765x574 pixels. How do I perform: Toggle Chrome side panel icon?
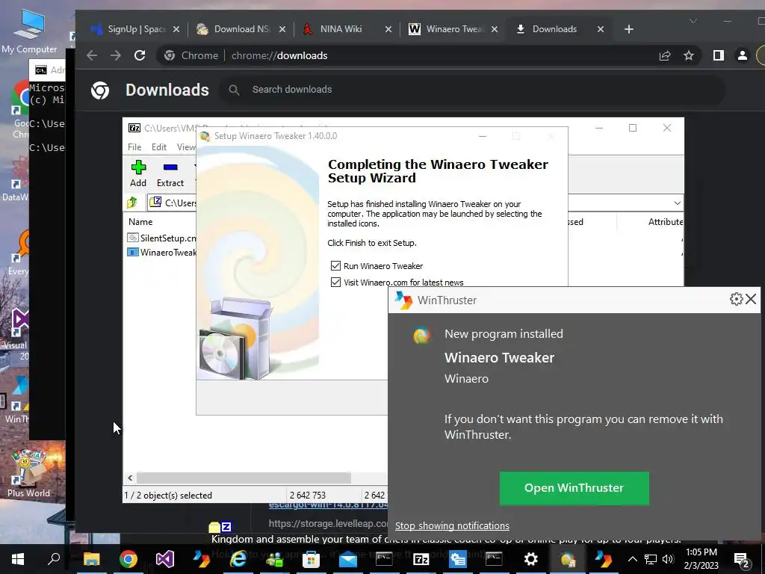pos(718,55)
